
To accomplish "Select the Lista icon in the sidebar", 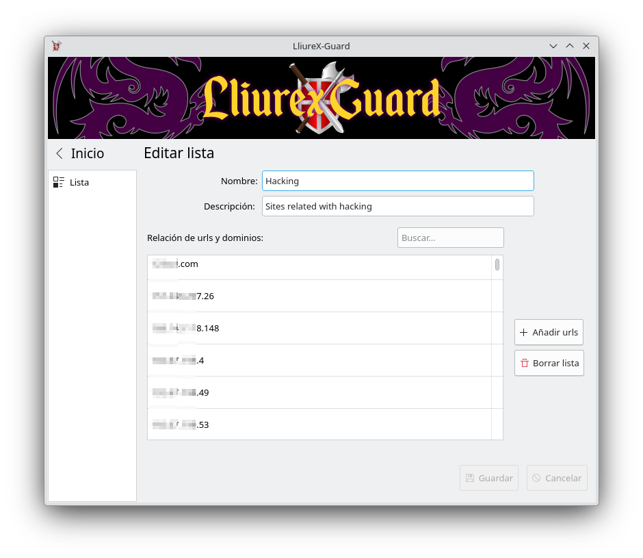I will 59,182.
